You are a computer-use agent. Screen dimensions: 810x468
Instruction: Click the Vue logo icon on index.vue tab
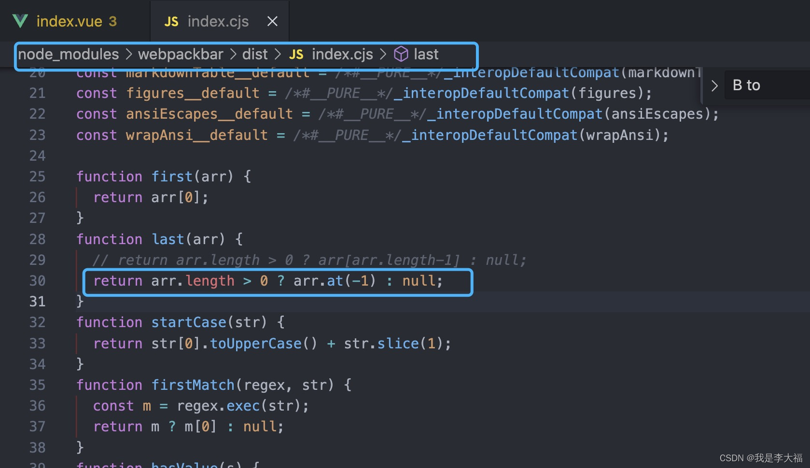20,21
